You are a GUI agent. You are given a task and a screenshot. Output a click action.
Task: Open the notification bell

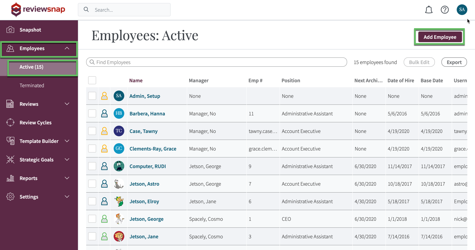click(x=429, y=10)
